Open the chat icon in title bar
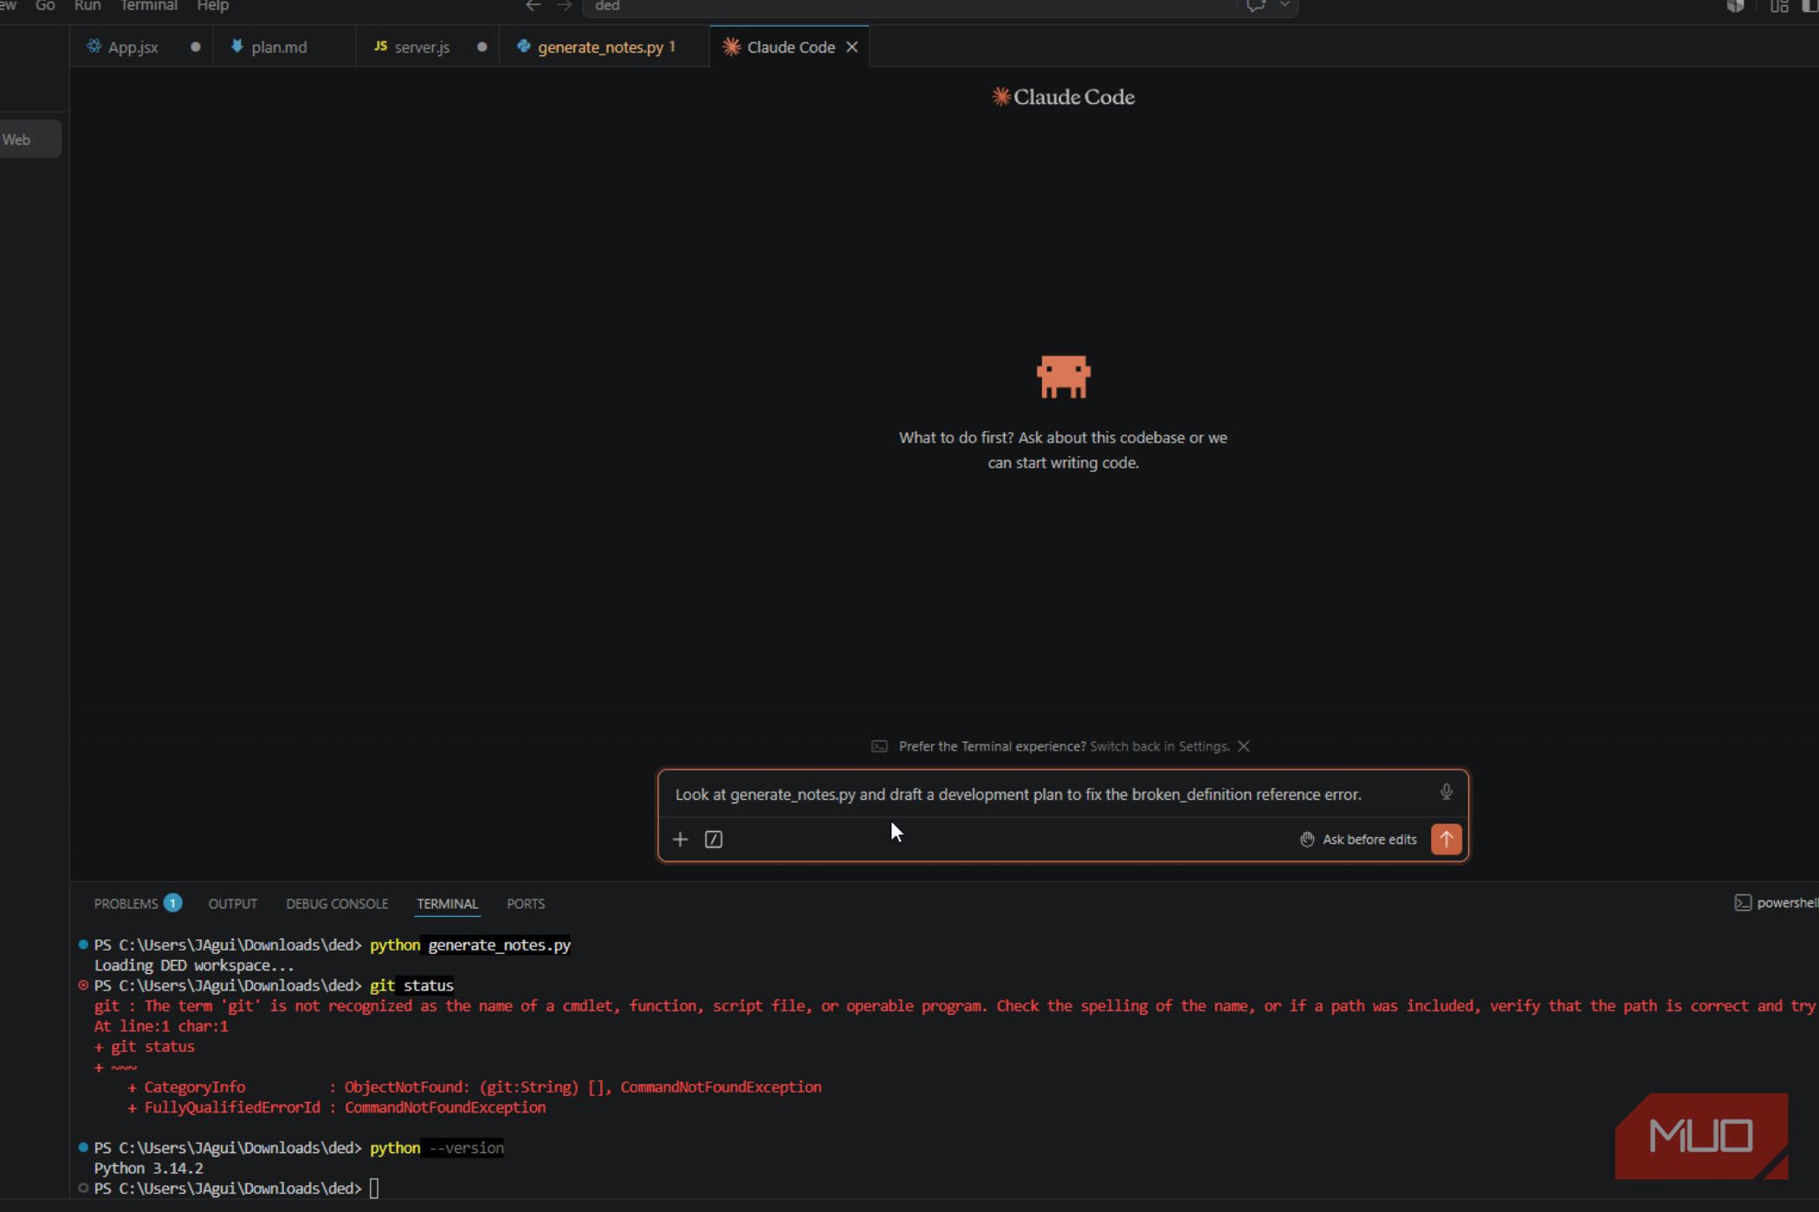Image resolution: width=1819 pixels, height=1212 pixels. [1256, 6]
